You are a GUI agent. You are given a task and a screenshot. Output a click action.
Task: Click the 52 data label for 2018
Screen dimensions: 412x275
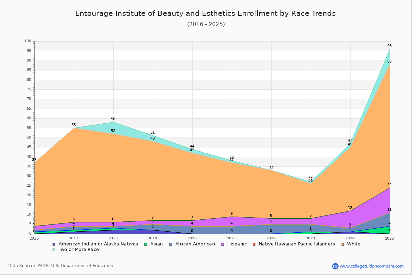(113, 131)
